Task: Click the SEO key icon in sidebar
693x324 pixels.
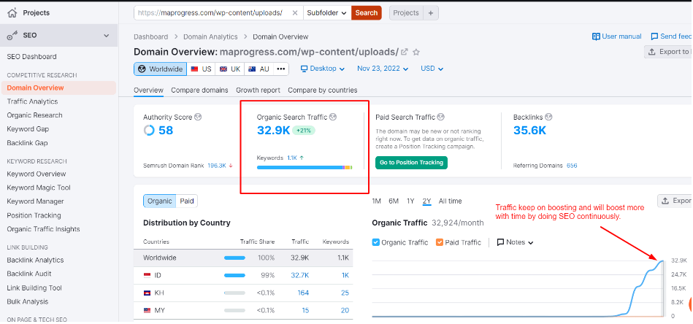Action: tap(12, 36)
